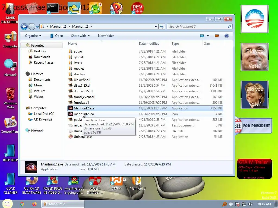Screen dimensions: 278x208
Task: Sort files by the Type column
Action: [x=186, y=44]
